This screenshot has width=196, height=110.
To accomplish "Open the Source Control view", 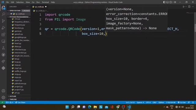I will (x=3, y=21).
